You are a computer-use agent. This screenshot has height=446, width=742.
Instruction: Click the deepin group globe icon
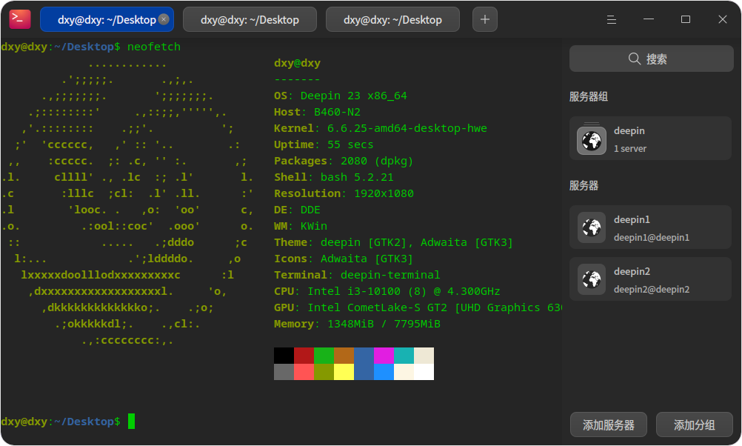592,140
